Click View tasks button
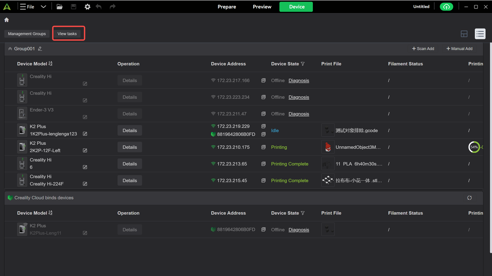 coord(67,34)
